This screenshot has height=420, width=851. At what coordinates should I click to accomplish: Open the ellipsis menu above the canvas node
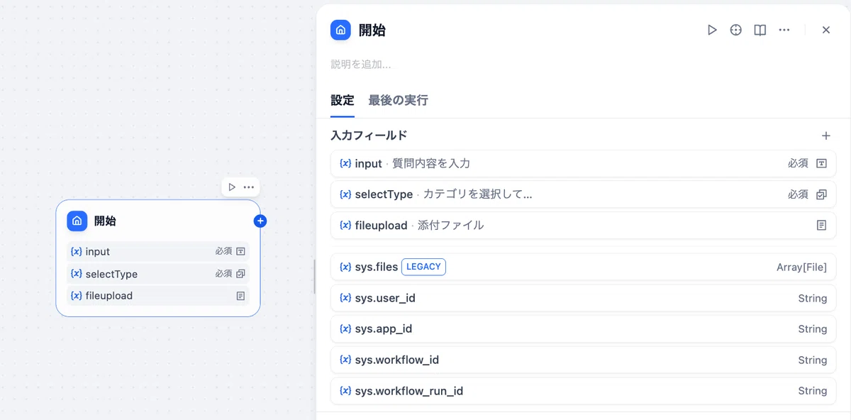249,187
